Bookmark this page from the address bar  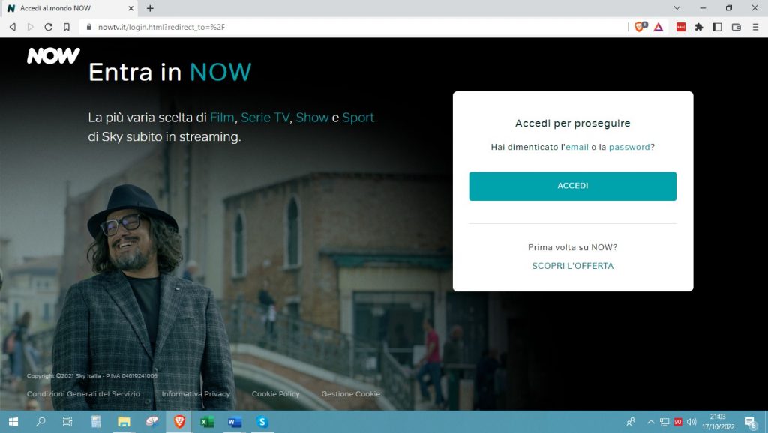pyautogui.click(x=67, y=27)
